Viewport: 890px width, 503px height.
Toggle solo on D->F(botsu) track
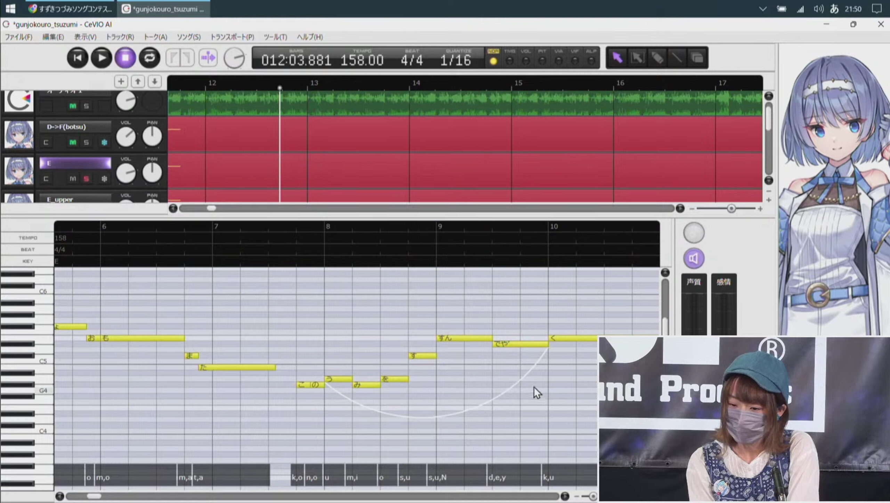pos(86,142)
